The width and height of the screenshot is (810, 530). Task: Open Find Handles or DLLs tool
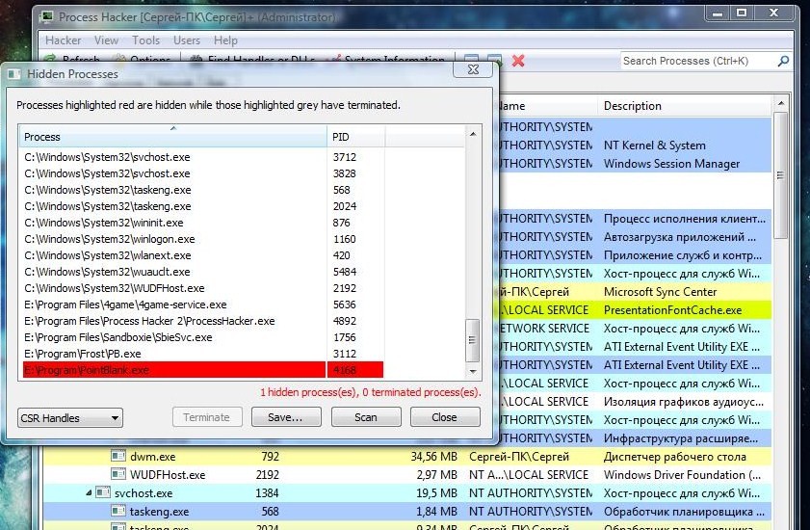pos(253,60)
